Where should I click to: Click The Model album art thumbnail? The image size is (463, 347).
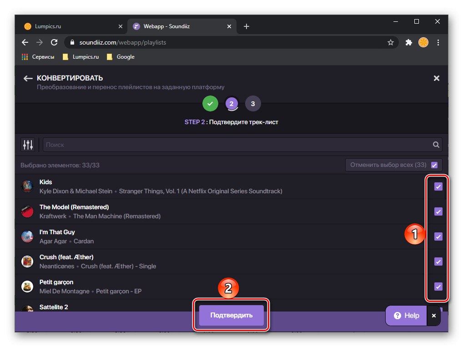pos(27,211)
